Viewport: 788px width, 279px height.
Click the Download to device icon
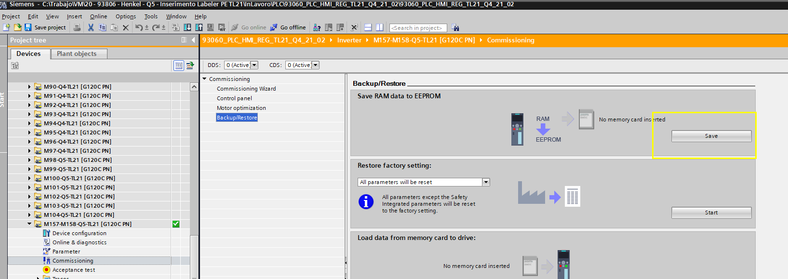coord(187,27)
